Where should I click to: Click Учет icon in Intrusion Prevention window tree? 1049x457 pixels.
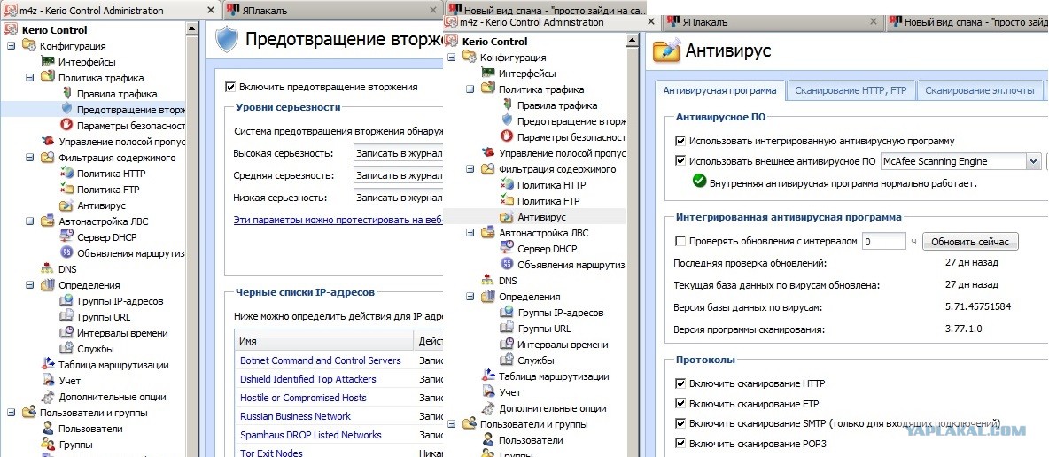[48, 381]
